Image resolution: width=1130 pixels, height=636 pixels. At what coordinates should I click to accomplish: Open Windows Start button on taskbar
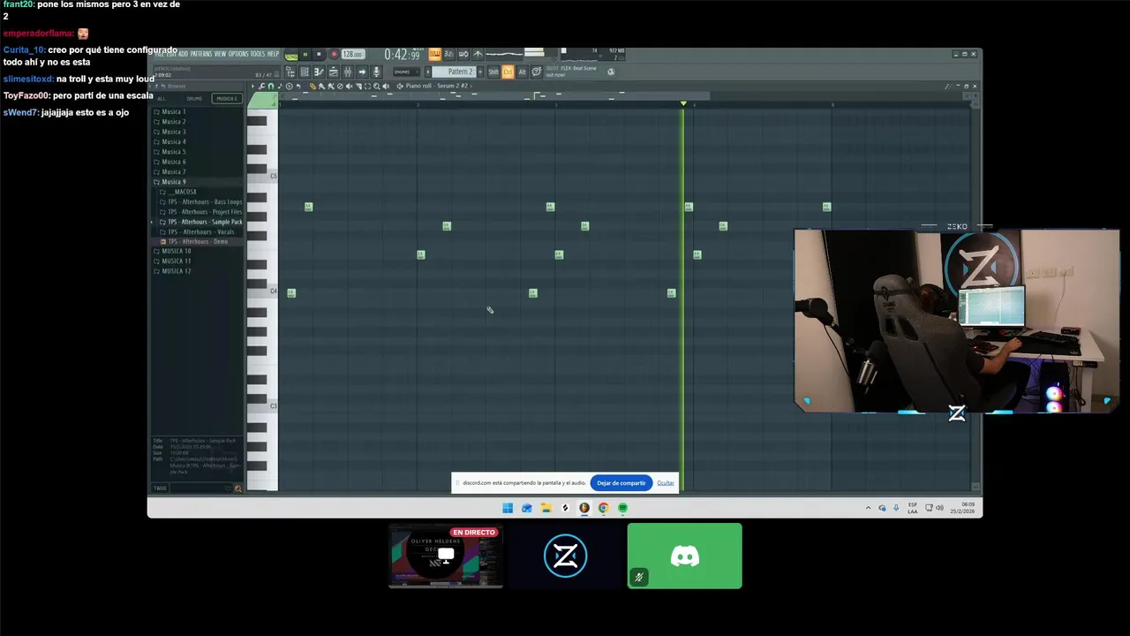pyautogui.click(x=508, y=508)
